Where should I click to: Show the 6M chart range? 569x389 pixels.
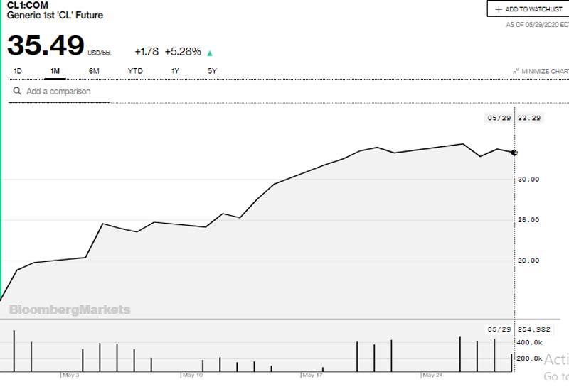point(94,71)
